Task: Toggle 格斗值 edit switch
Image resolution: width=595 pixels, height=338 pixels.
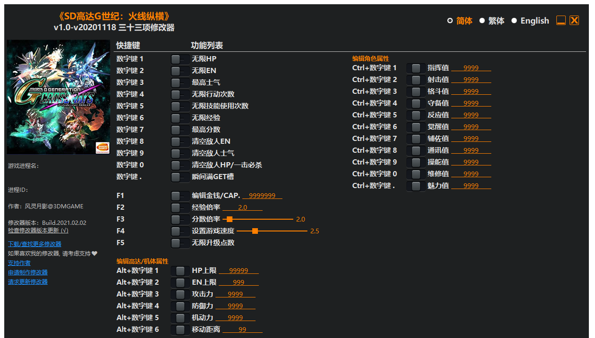Action: click(x=416, y=91)
